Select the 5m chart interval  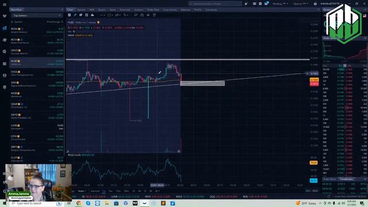tap(110, 191)
